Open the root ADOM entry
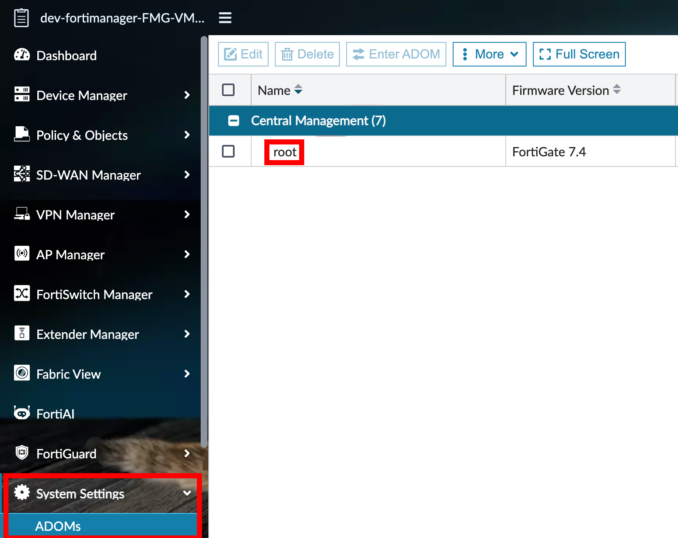Screen dimensions: 678x538 (x=285, y=152)
